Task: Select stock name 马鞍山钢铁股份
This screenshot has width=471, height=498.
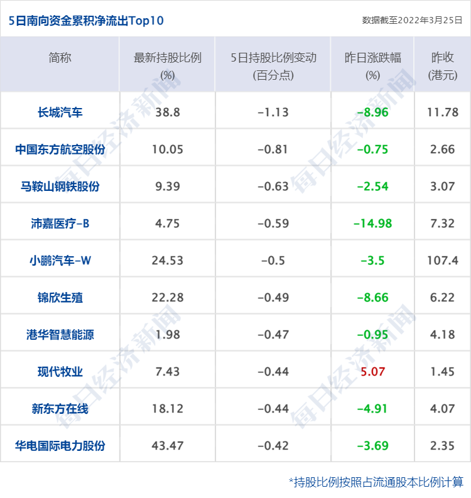Action: click(x=60, y=187)
